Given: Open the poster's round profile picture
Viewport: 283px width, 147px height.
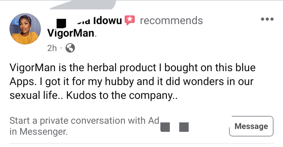Looking at the screenshot, I should 25,29.
